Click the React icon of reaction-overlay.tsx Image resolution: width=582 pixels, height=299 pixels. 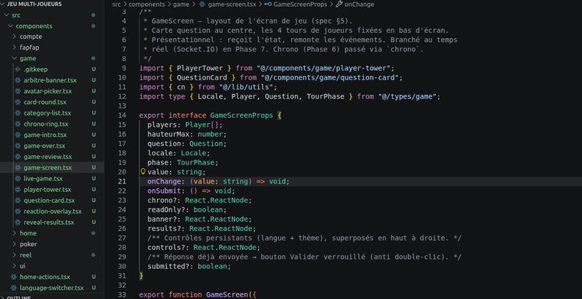point(18,211)
